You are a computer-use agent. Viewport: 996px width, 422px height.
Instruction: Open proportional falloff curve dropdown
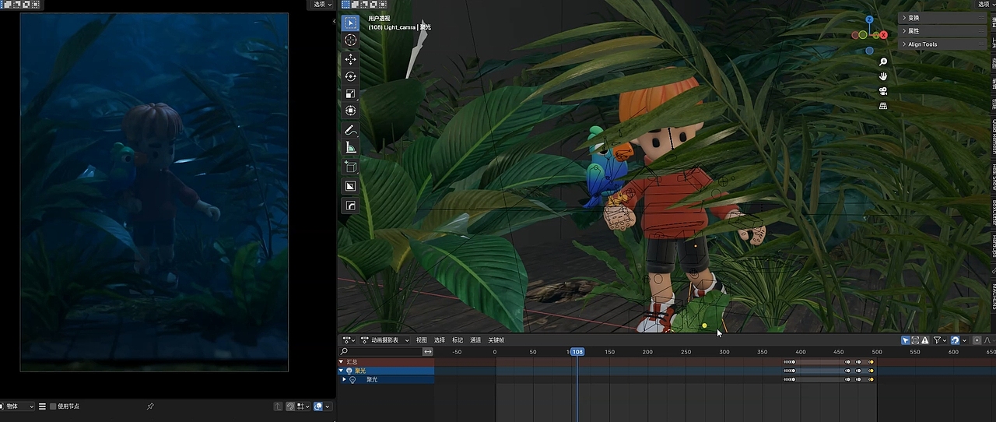pyautogui.click(x=990, y=340)
